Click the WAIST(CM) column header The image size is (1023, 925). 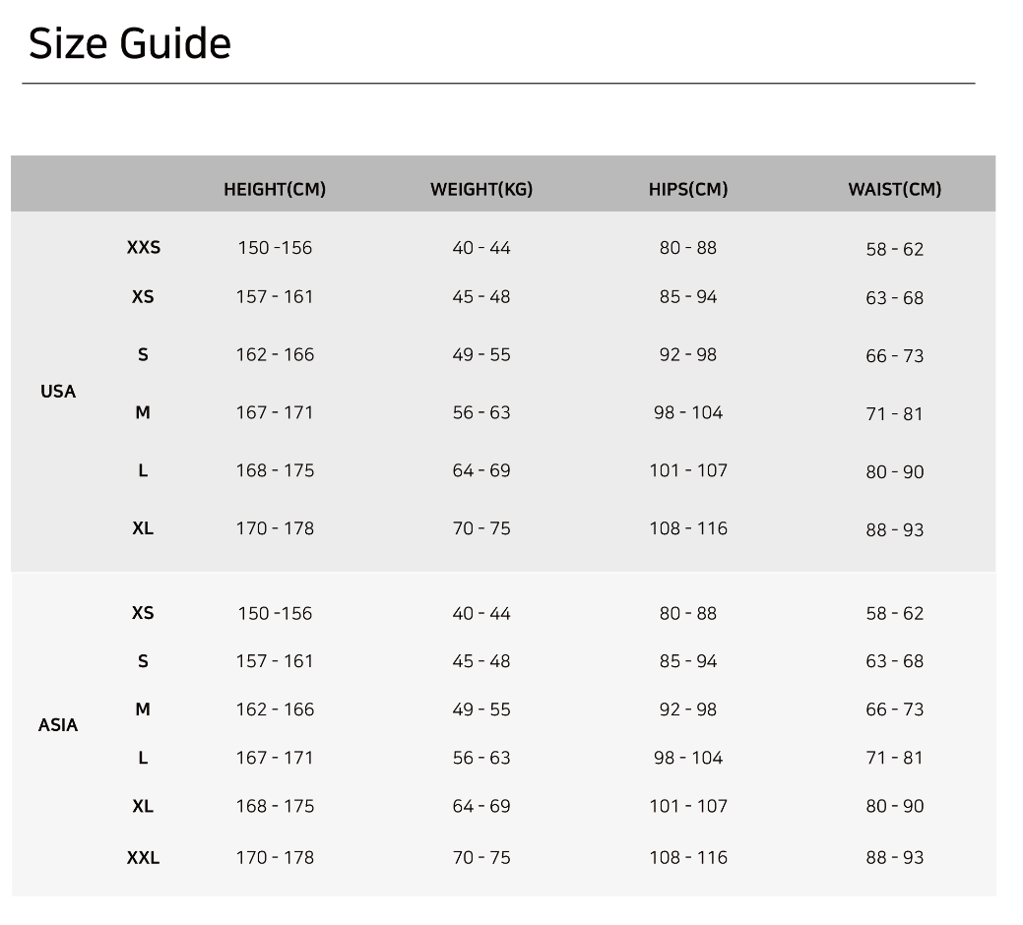pyautogui.click(x=895, y=189)
